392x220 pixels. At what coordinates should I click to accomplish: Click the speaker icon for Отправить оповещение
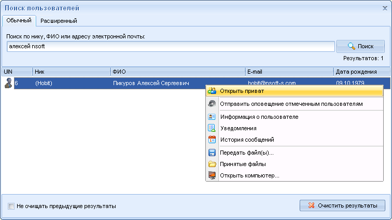tap(212, 104)
